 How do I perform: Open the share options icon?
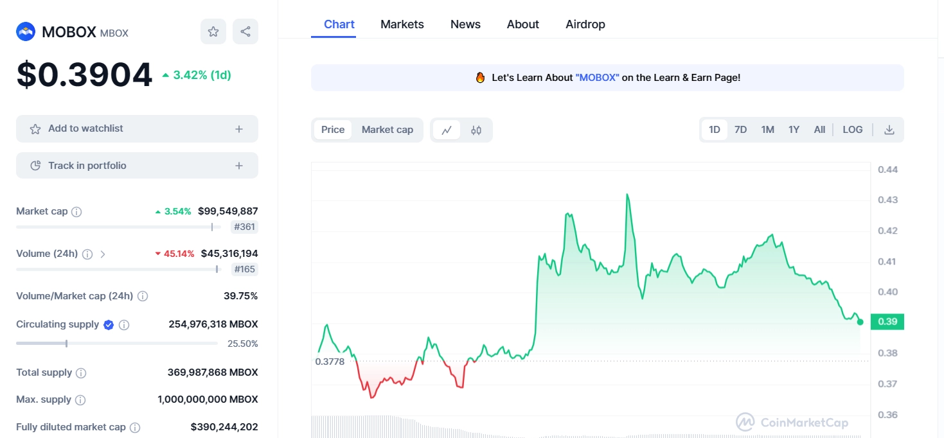(x=245, y=31)
